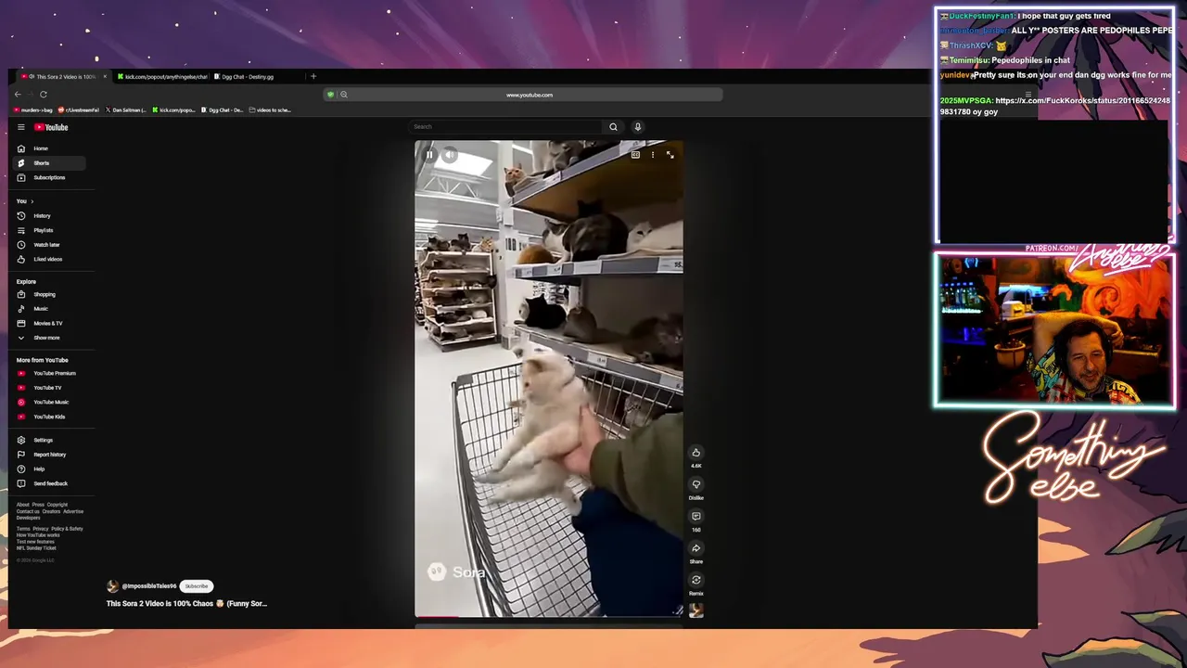Open the murders->bag bookmark
Screen dimensions: 1187x668
pos(34,110)
